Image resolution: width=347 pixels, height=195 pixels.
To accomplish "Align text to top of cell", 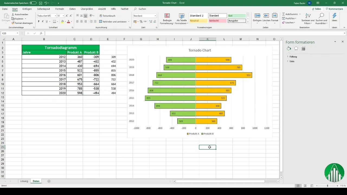I will coord(78,16).
